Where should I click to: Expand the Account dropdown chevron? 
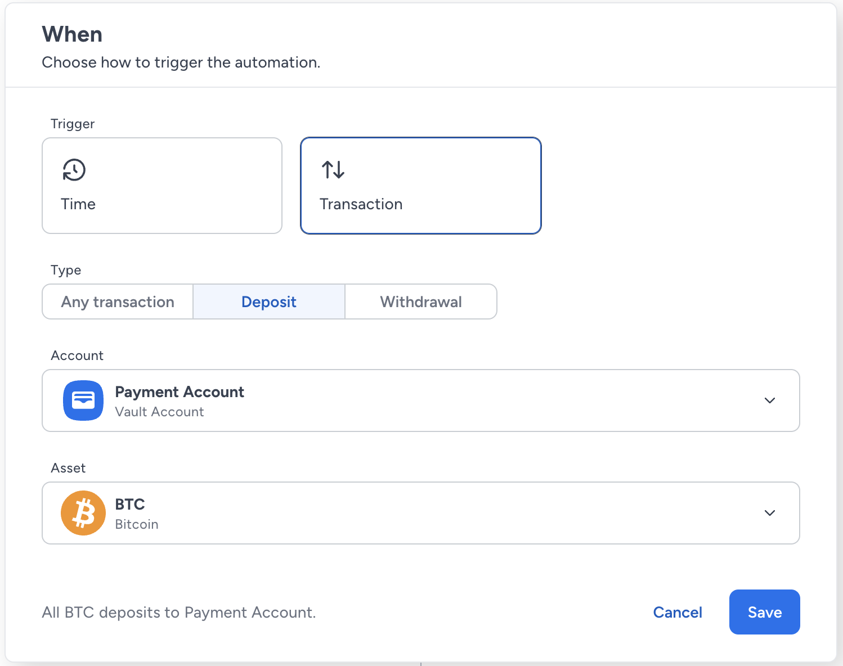(x=770, y=400)
